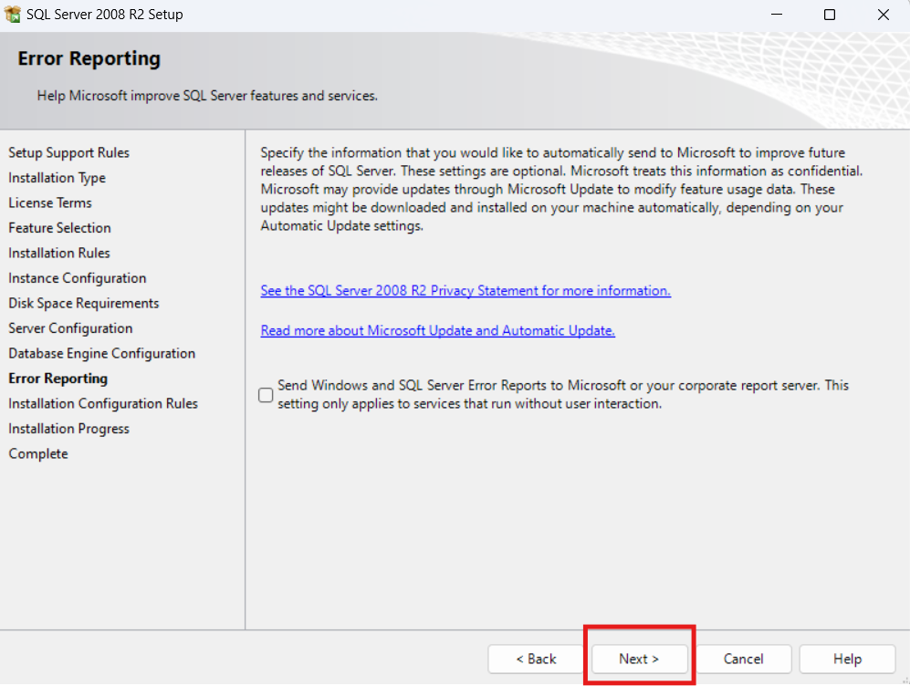Select the Complete step in the sidebar
This screenshot has height=686, width=910.
[x=37, y=453]
